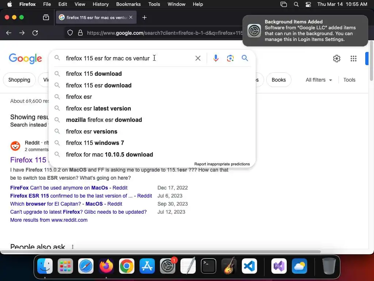Viewport: 374px width, 281px height.
Task: Select suggestion 'firefox esr versions'
Action: [152, 131]
